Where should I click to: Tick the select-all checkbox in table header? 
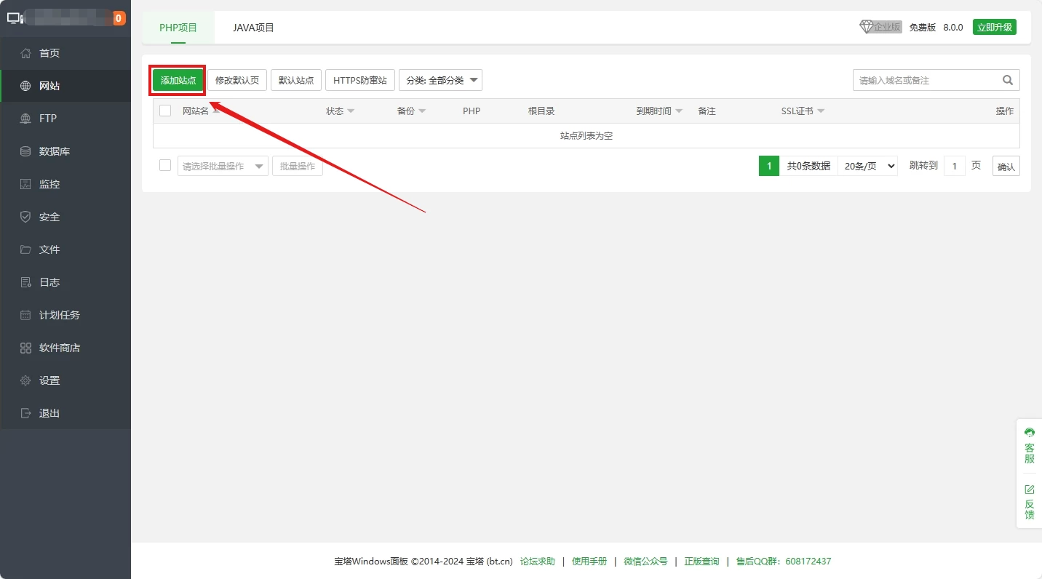pyautogui.click(x=165, y=111)
